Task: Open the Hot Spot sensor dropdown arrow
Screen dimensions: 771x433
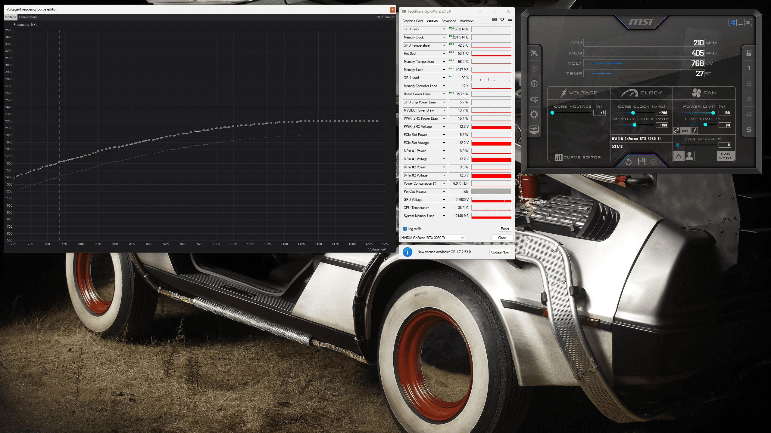Action: (x=444, y=54)
